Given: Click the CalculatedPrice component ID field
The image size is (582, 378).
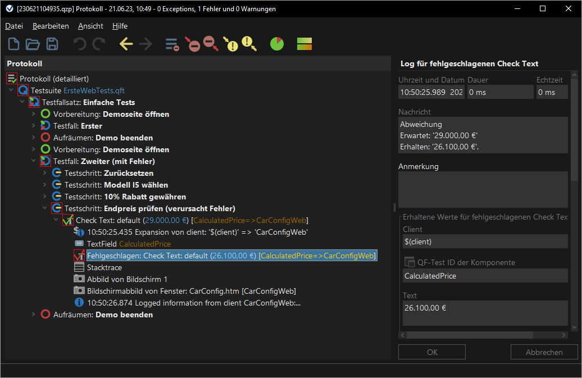Looking at the screenshot, I should 485,276.
